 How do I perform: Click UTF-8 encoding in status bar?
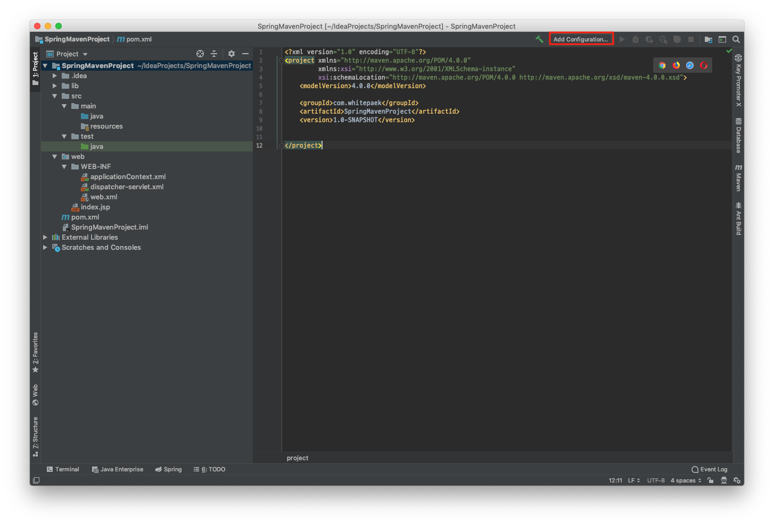tap(656, 480)
